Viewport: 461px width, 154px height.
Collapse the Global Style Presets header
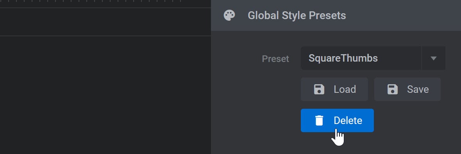(x=336, y=15)
